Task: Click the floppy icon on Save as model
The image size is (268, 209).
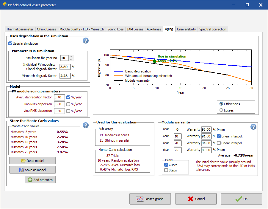Action: click(21, 170)
